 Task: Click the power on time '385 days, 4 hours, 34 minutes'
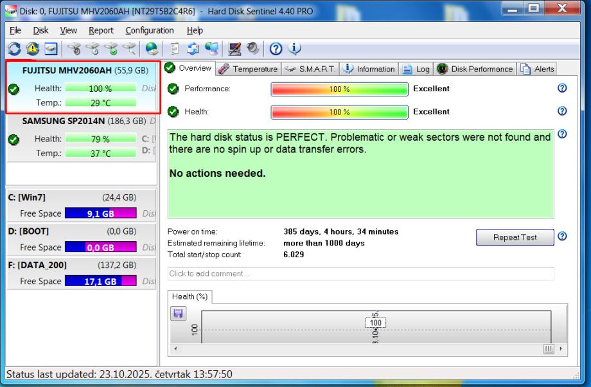340,231
